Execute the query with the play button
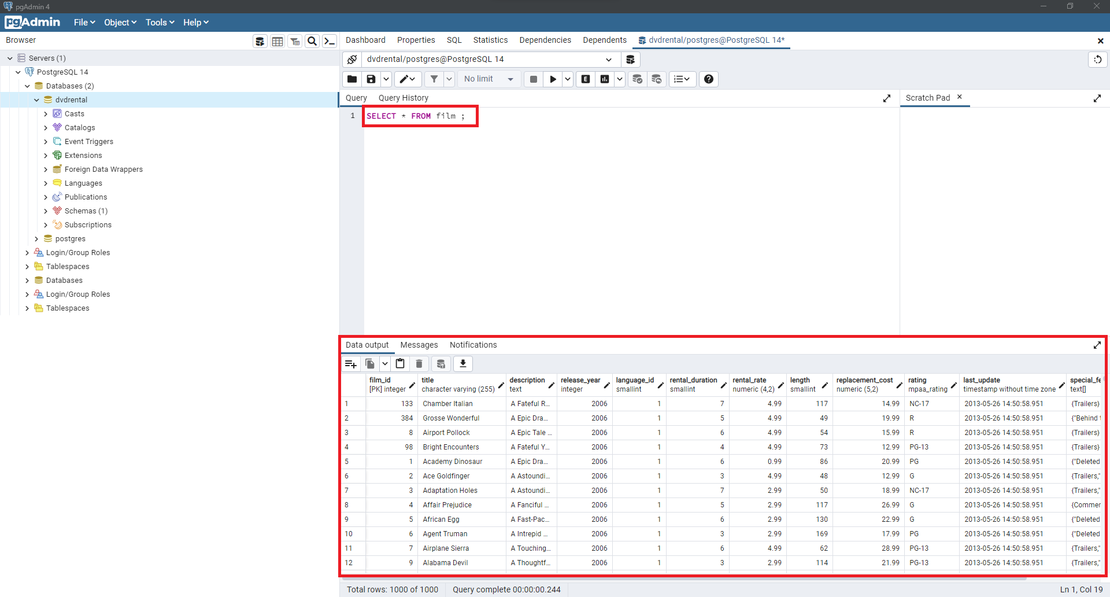Image resolution: width=1110 pixels, height=597 pixels. click(553, 79)
